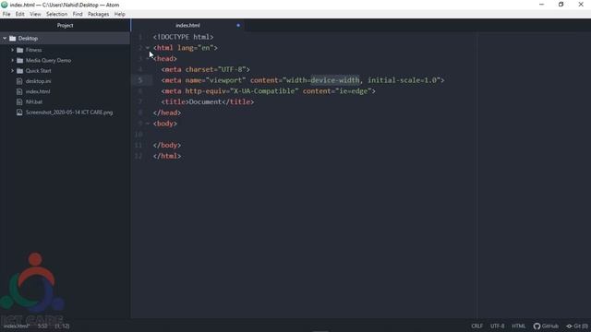Image resolution: width=591 pixels, height=332 pixels.
Task: Click cursor position 5:52 in status bar
Action: pos(42,326)
